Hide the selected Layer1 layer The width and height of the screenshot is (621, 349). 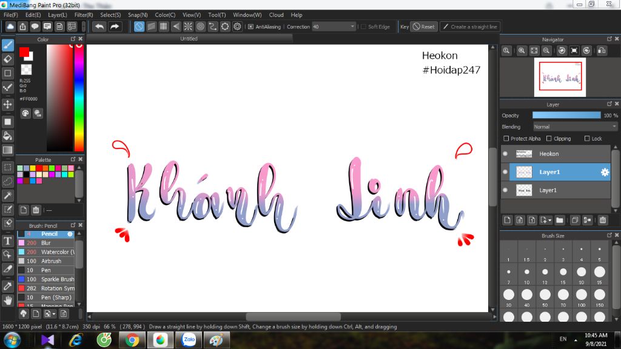505,172
